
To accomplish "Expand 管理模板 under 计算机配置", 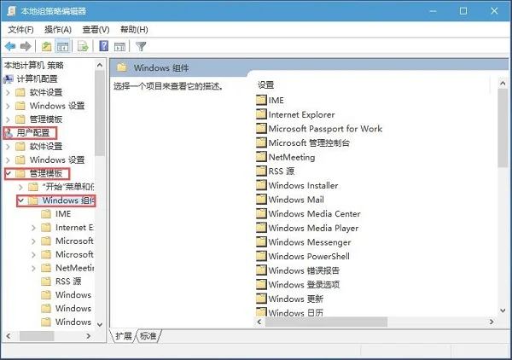I will coord(9,119).
